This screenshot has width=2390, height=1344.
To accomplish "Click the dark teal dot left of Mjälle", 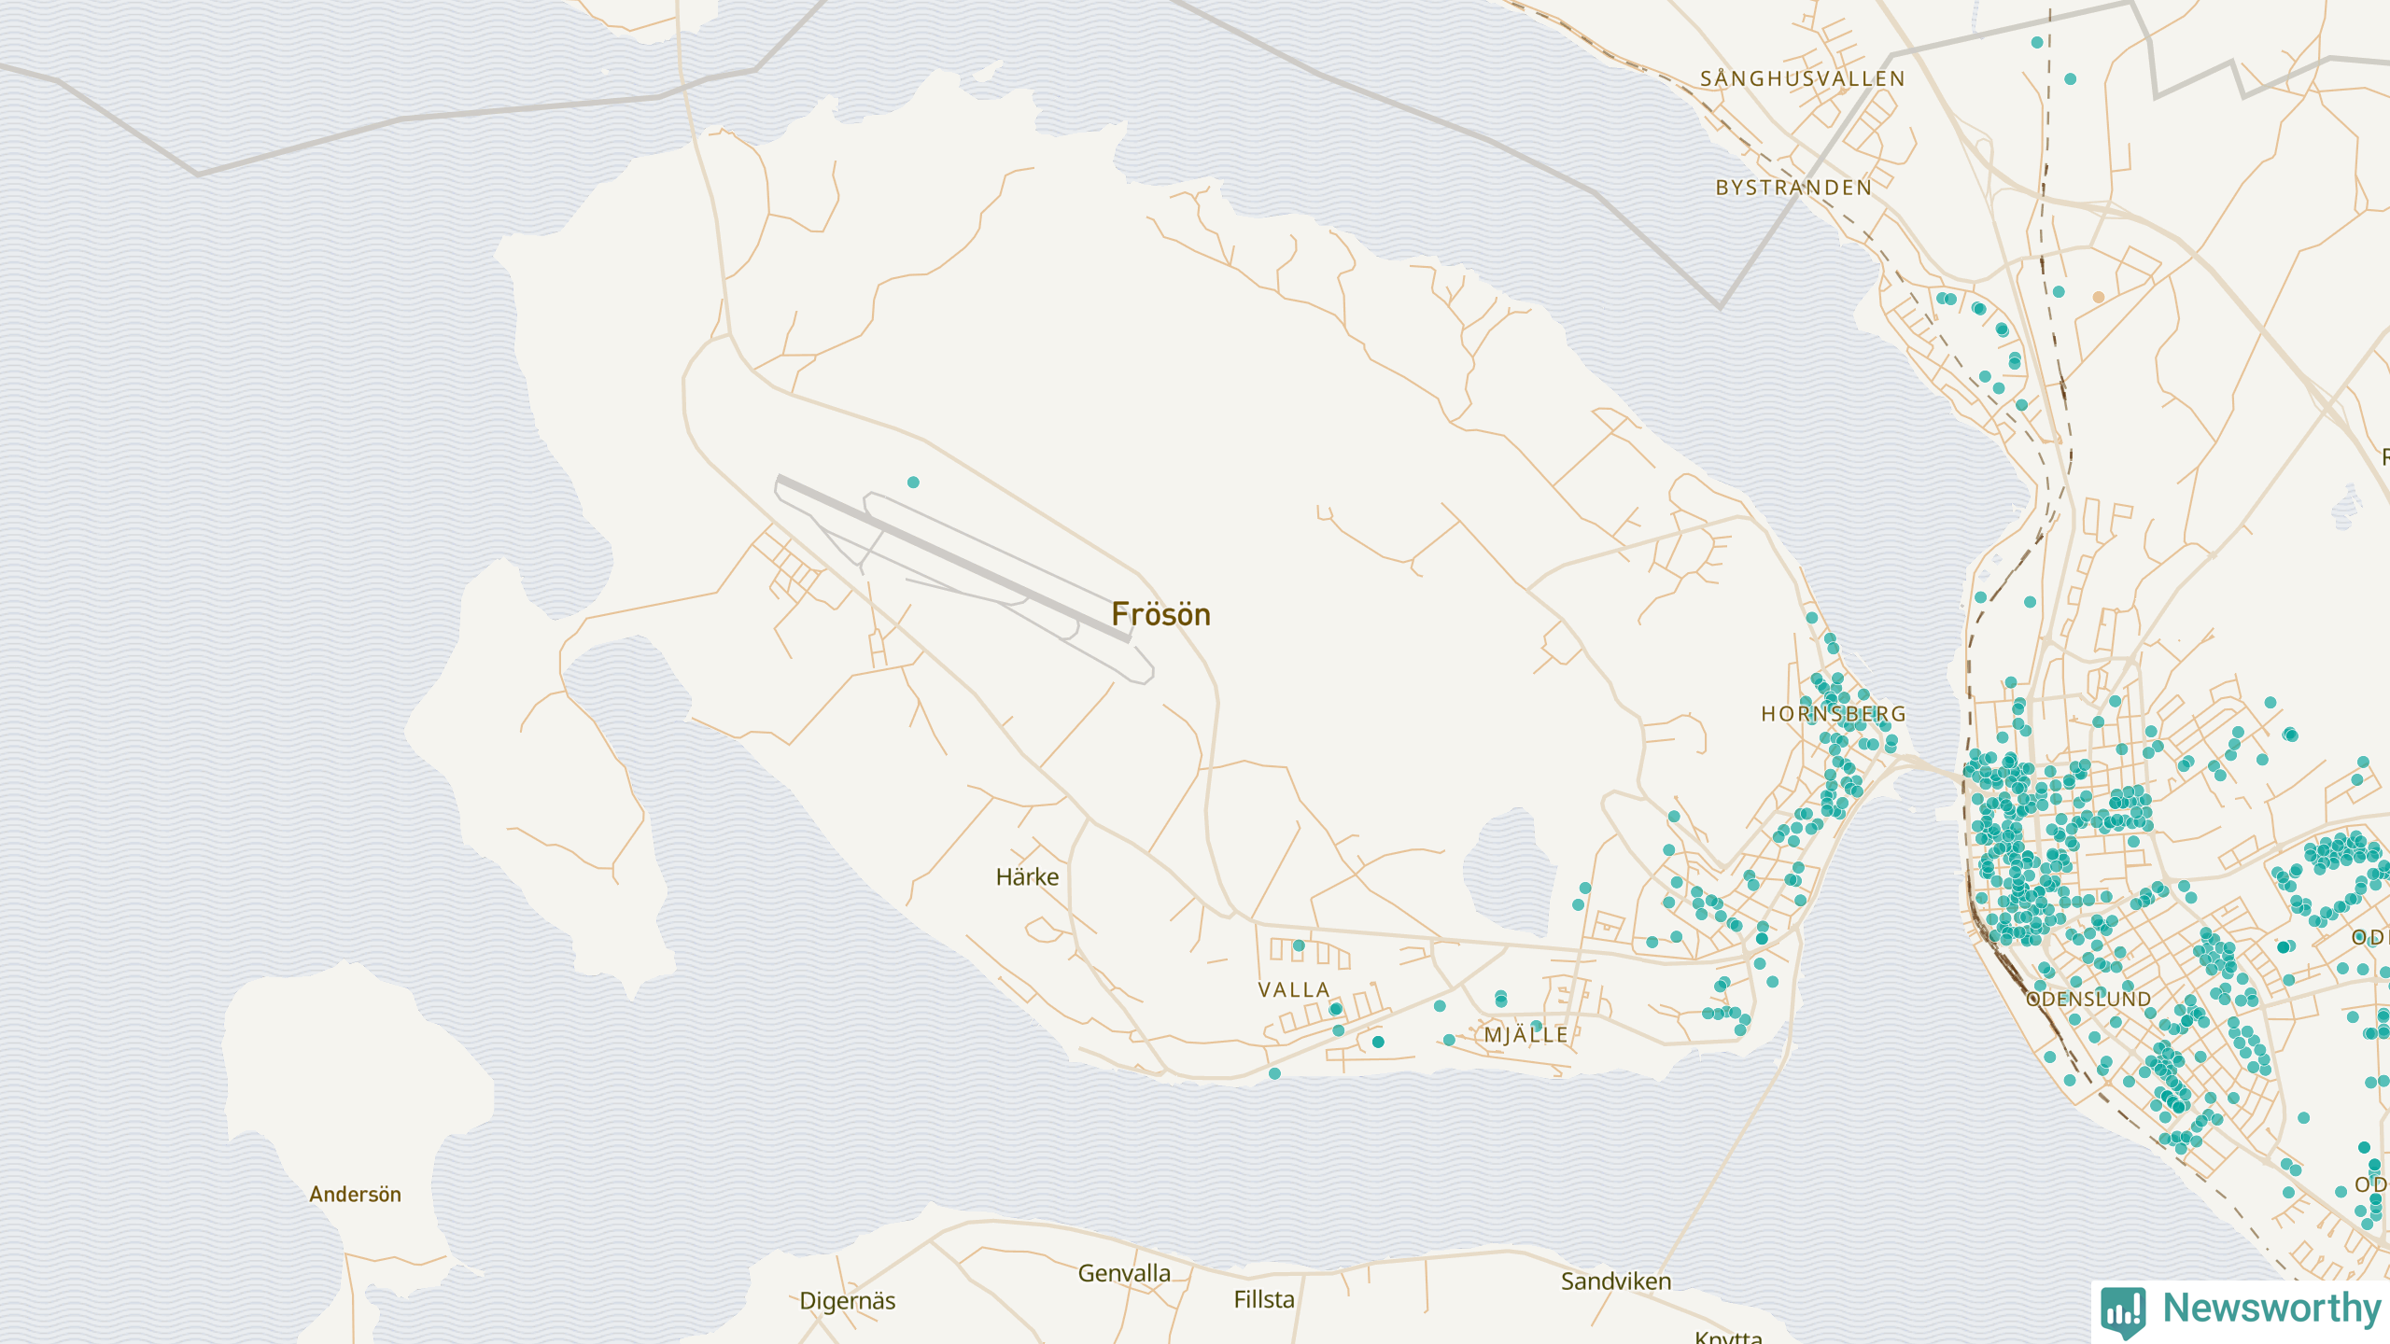I will [x=1378, y=1042].
